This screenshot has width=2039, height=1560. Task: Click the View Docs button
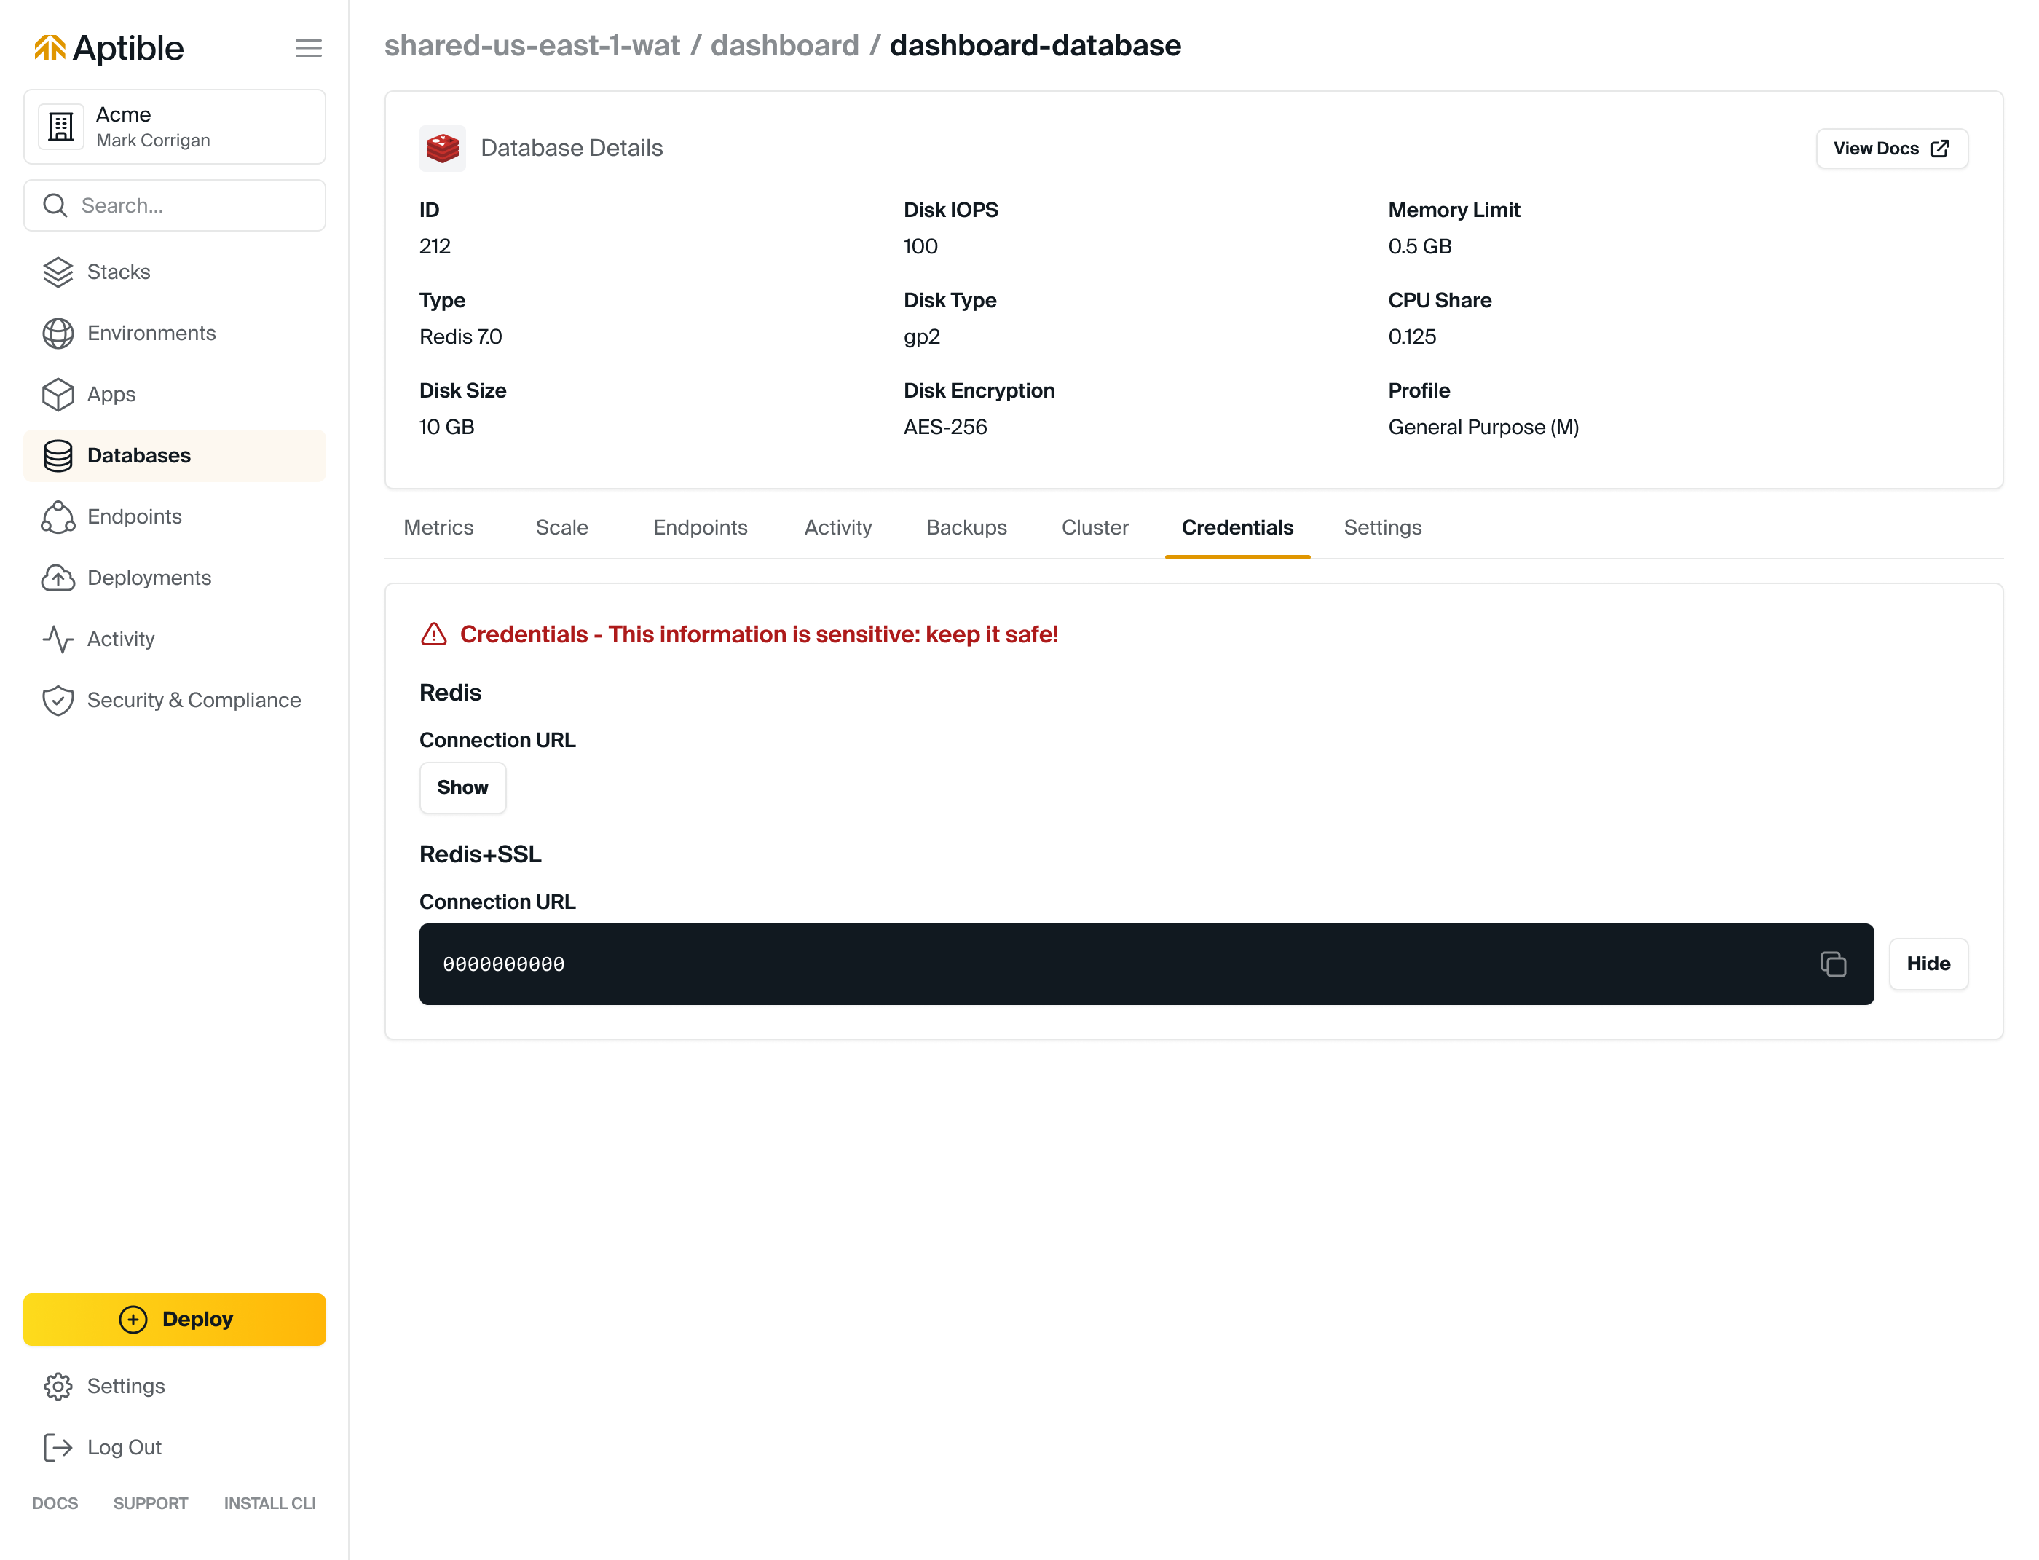click(x=1890, y=149)
